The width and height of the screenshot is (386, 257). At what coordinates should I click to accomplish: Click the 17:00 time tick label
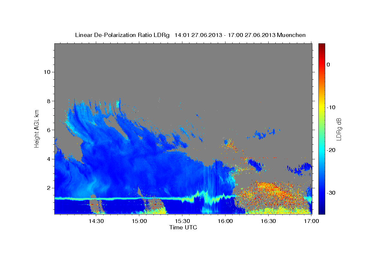click(x=311, y=221)
